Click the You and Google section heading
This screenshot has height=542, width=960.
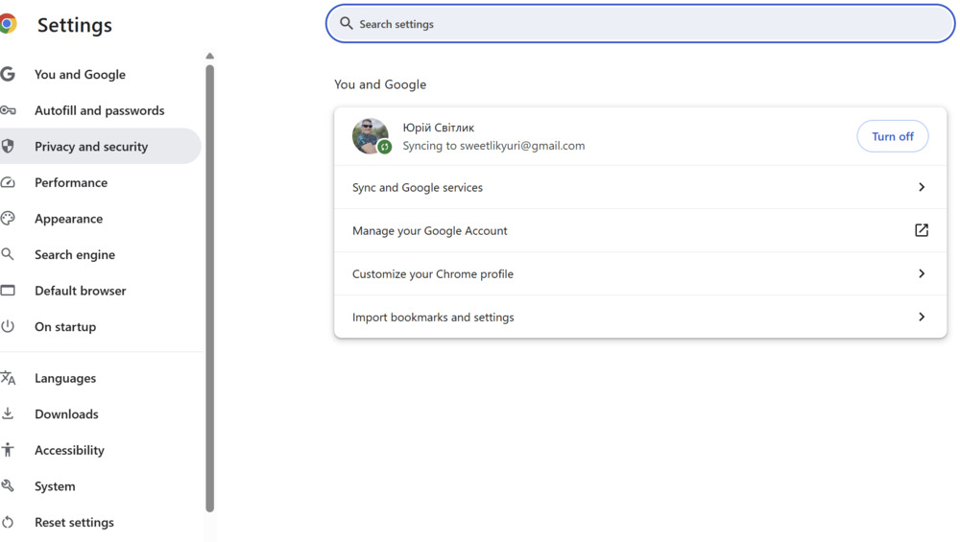pyautogui.click(x=380, y=84)
